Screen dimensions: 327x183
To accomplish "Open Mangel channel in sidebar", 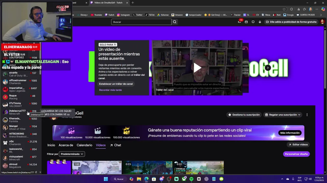I will pyautogui.click(x=20, y=128).
